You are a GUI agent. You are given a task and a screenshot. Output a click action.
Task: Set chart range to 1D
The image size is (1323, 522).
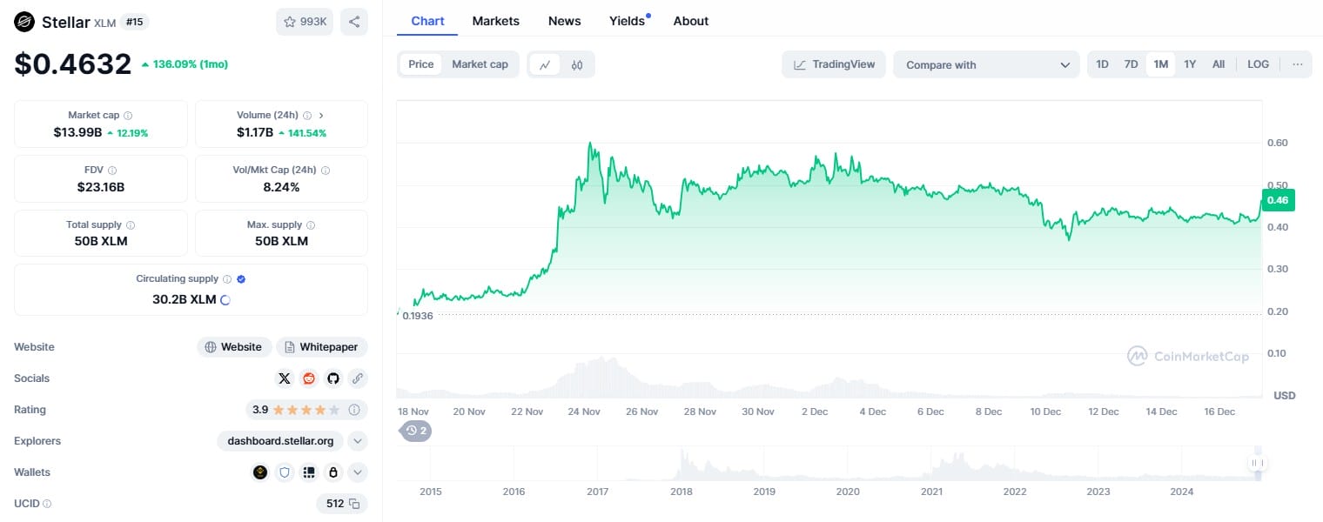1103,64
